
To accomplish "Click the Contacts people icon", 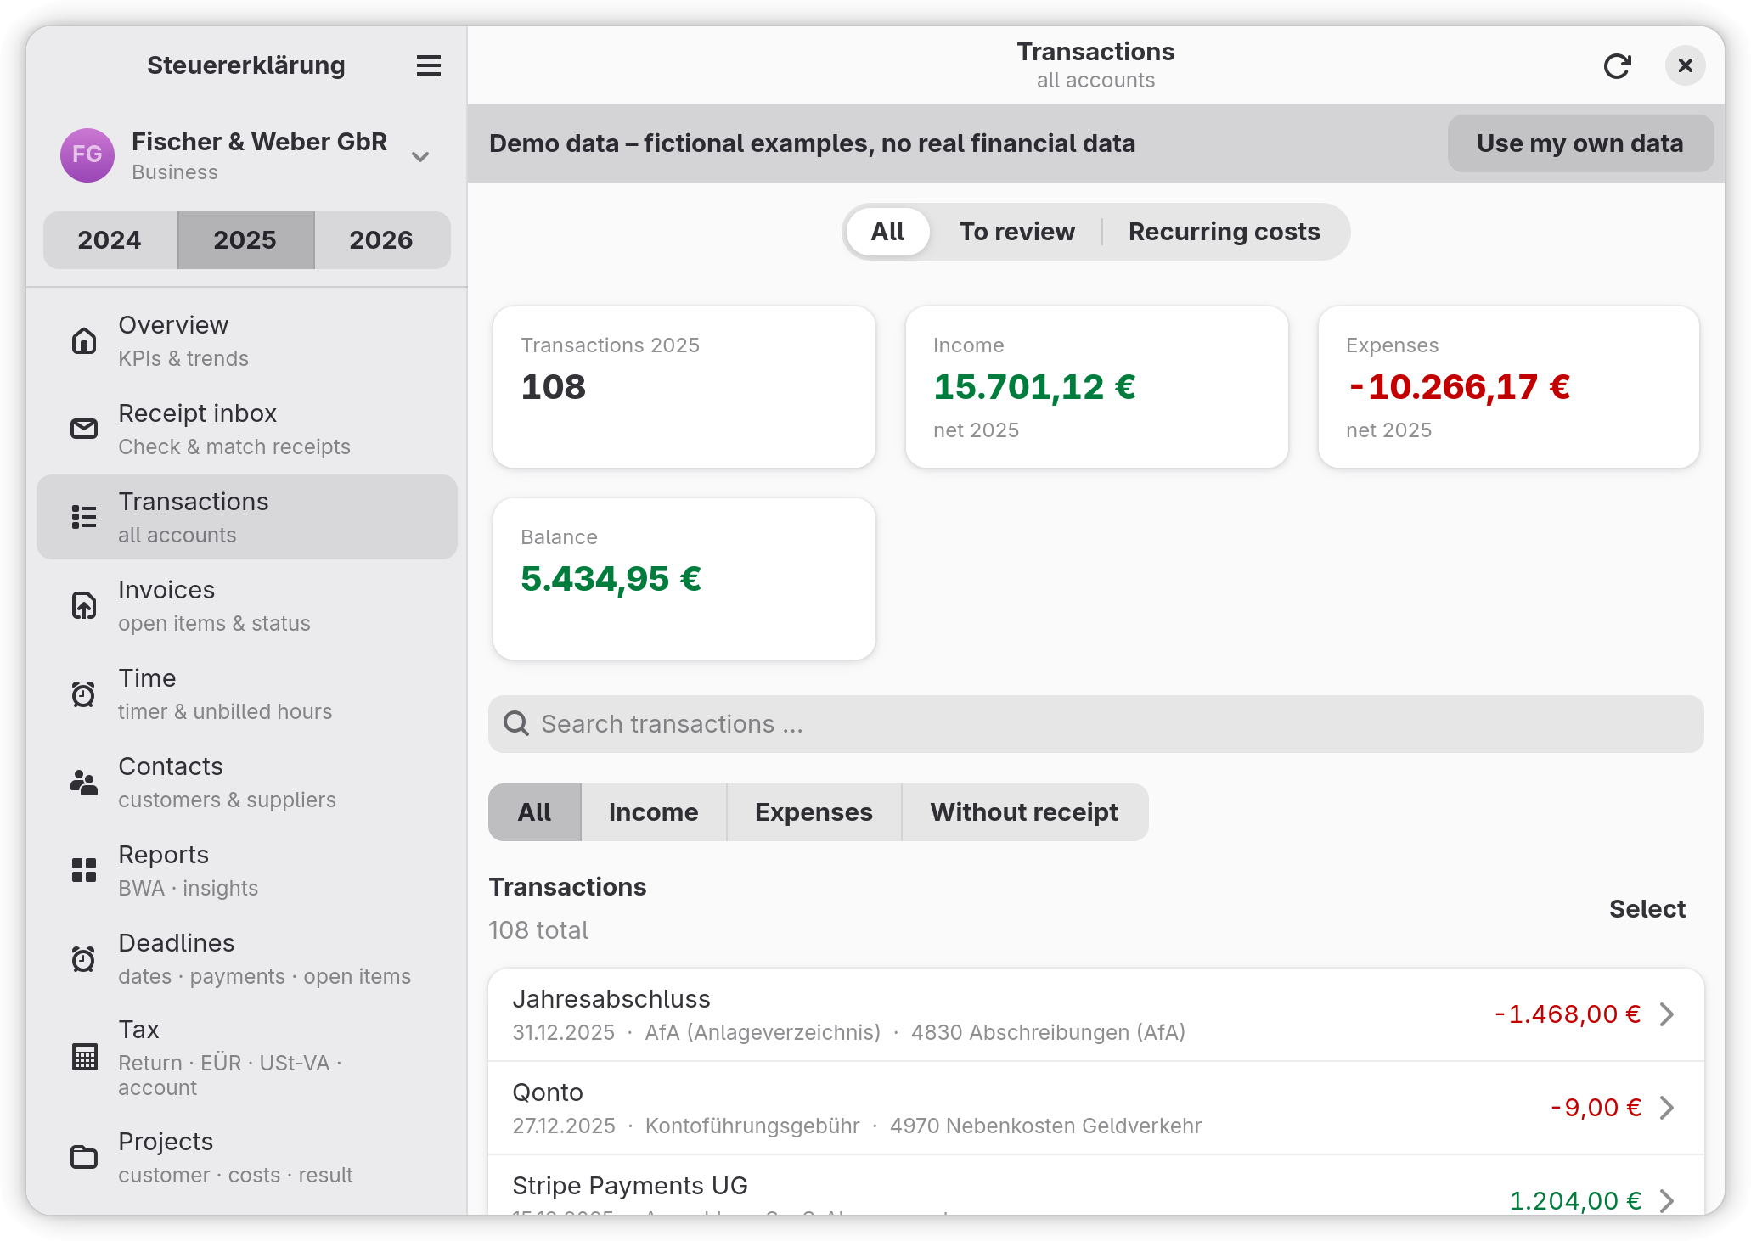I will [x=83, y=783].
